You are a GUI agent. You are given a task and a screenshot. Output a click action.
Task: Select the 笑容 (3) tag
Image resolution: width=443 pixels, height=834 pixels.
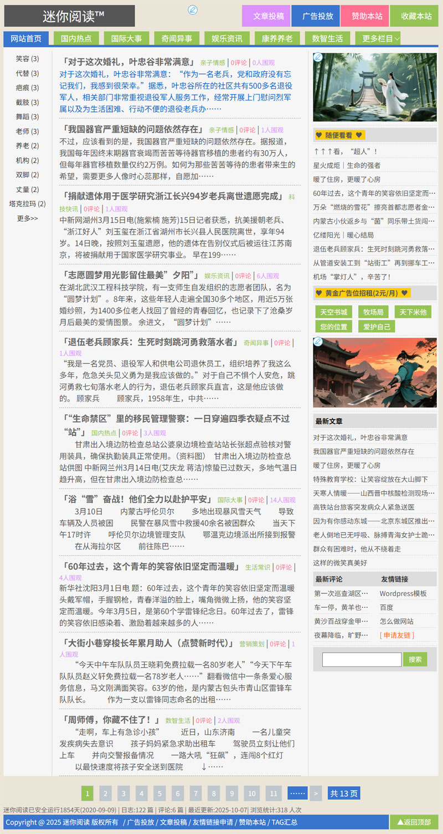pos(27,59)
